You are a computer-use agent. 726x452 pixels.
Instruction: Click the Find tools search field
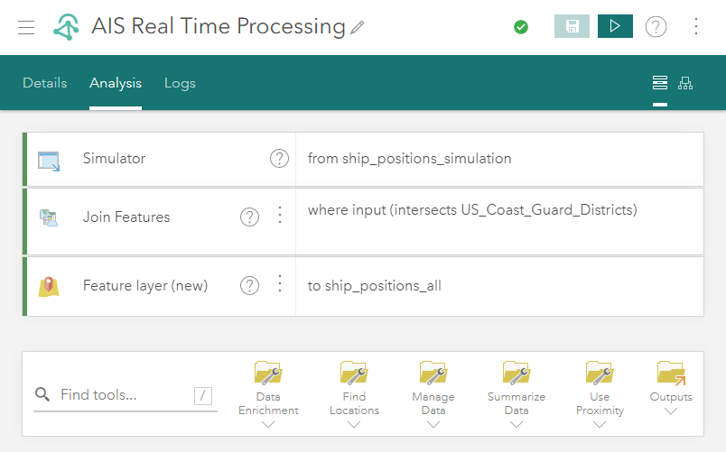pyautogui.click(x=125, y=395)
